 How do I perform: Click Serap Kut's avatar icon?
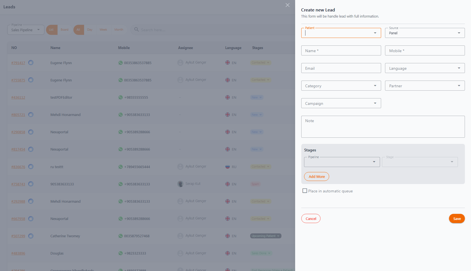(180, 184)
